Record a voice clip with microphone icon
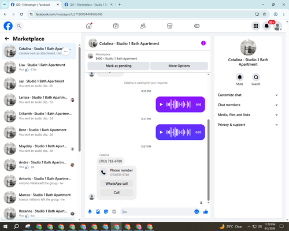Screen dimensions: 289x231 click(90, 212)
